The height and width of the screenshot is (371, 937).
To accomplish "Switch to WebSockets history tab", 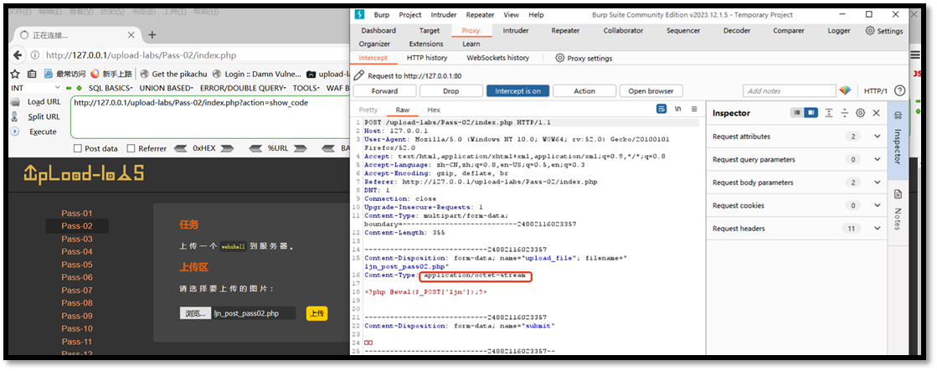I will [497, 58].
